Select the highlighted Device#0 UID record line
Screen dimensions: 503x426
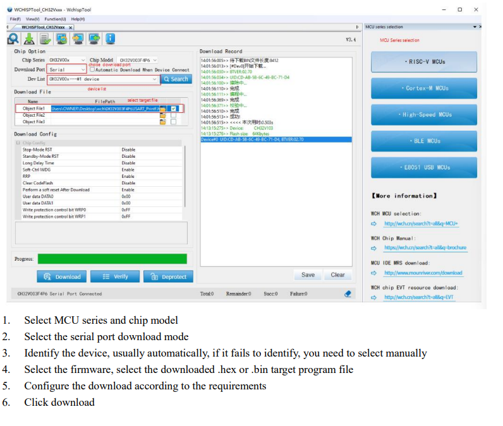pos(276,139)
